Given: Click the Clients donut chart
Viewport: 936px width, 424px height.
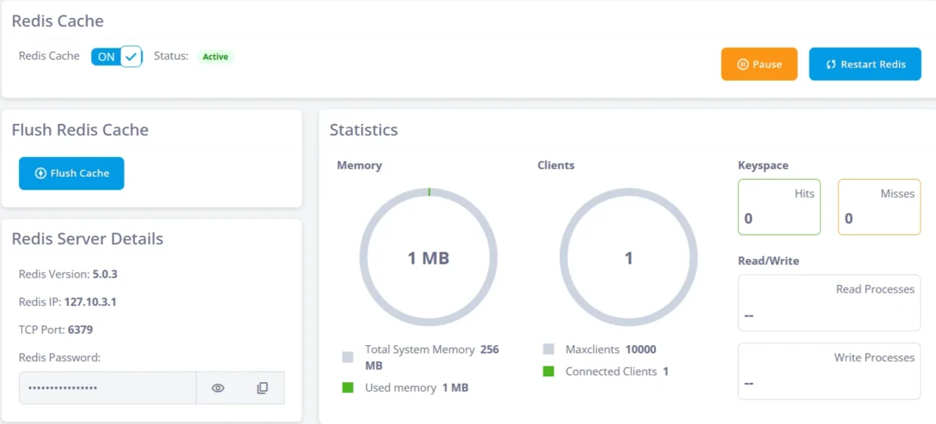Looking at the screenshot, I should 628,257.
